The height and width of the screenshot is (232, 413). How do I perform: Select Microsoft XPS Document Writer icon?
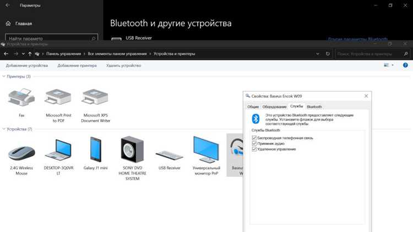pyautogui.click(x=95, y=98)
